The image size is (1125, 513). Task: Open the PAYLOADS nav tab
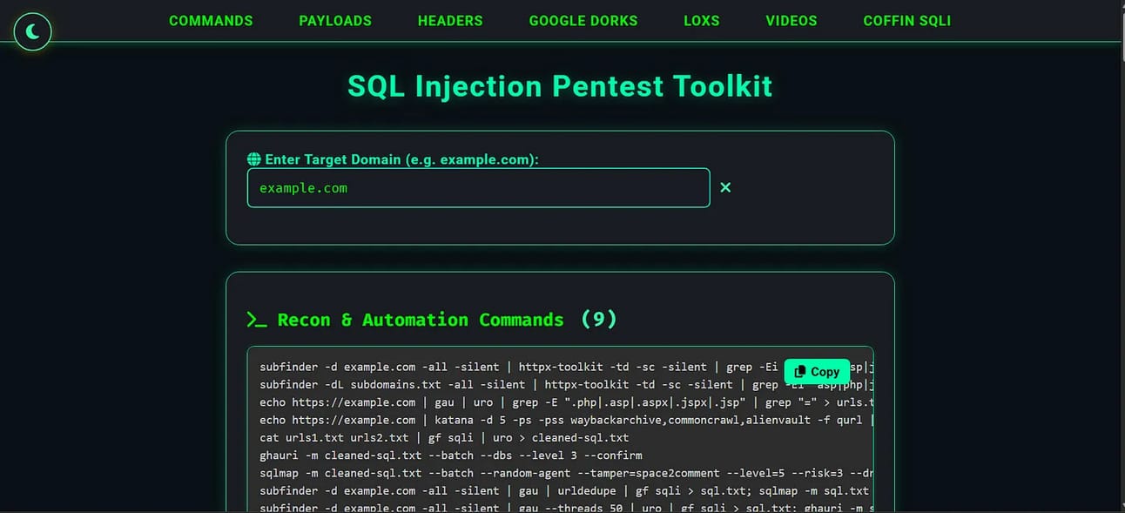click(x=335, y=21)
